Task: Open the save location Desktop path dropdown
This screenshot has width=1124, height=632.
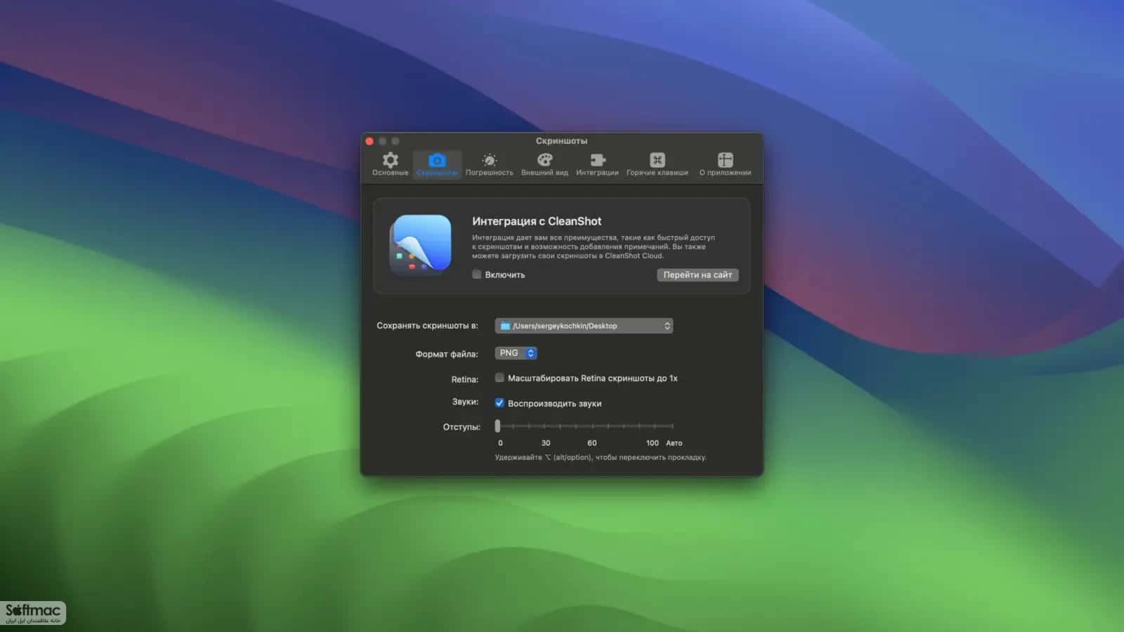Action: click(584, 326)
